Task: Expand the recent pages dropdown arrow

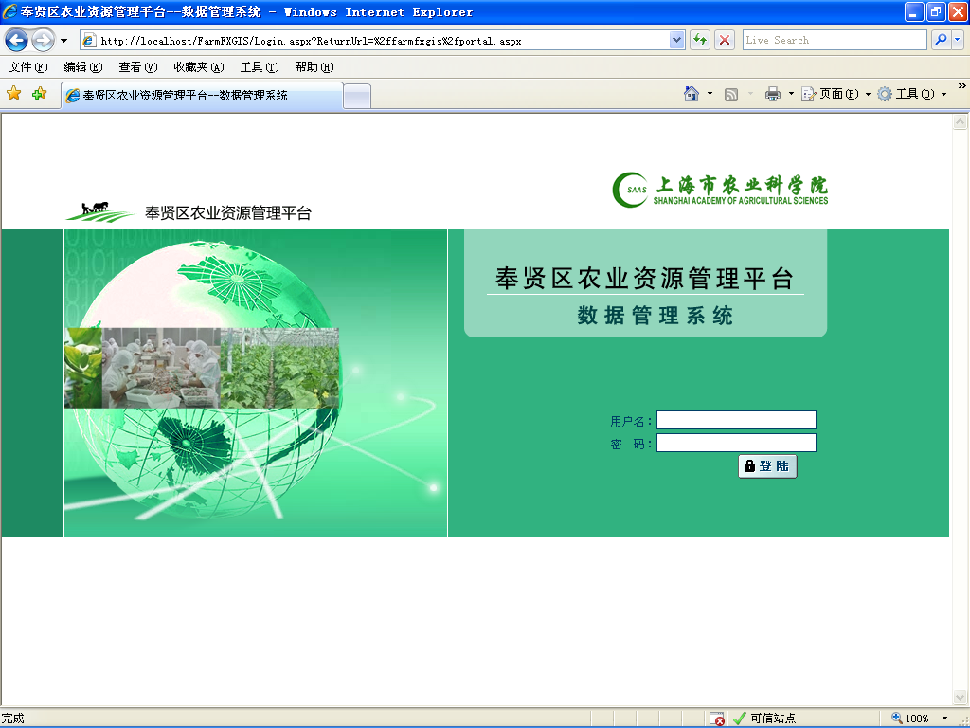Action: [x=63, y=41]
